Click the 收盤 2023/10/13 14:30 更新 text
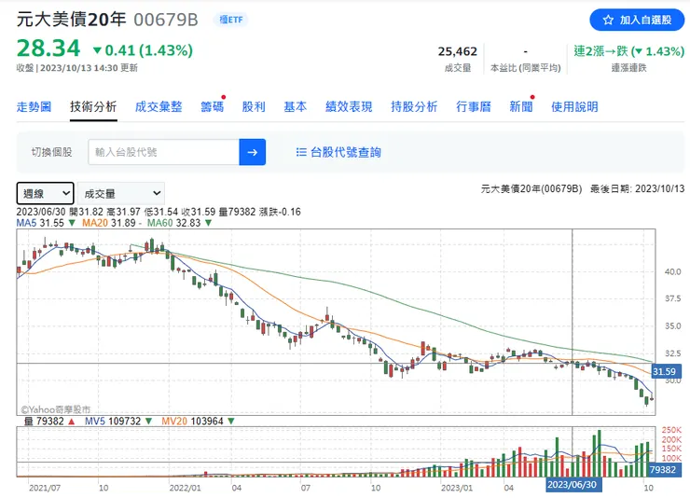 pos(77,68)
